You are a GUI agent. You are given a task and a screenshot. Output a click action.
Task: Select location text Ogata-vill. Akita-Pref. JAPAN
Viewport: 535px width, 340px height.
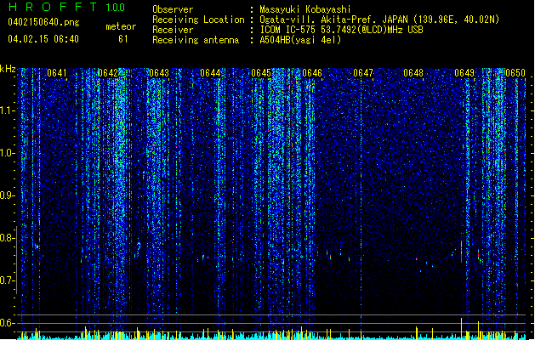pyautogui.click(x=333, y=20)
